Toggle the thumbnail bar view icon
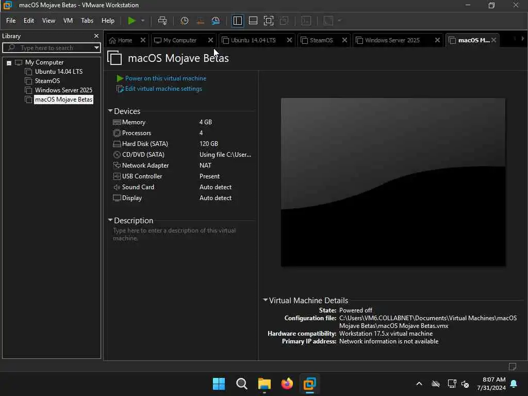Viewport: 528px width, 396px height. click(253, 21)
